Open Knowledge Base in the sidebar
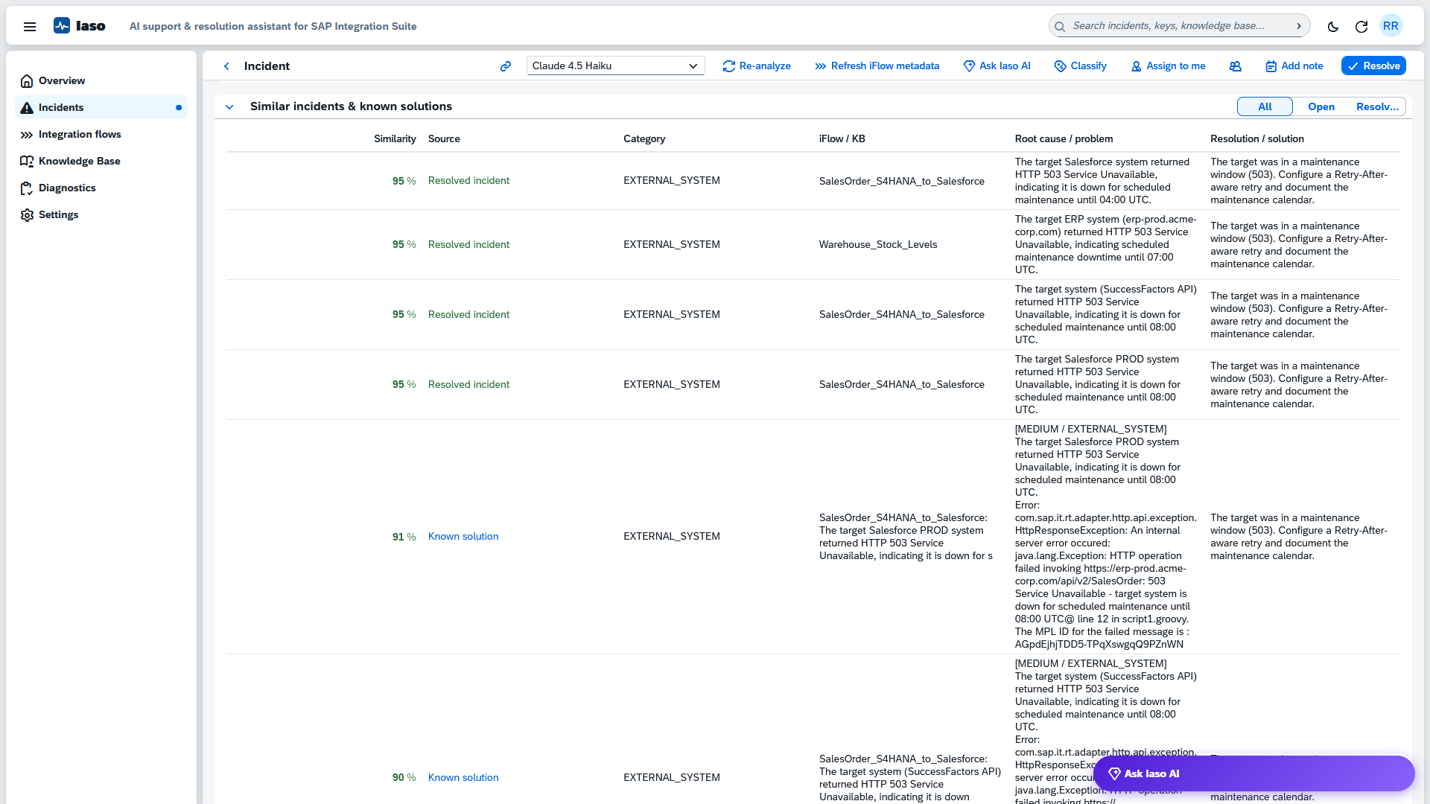 pyautogui.click(x=101, y=162)
